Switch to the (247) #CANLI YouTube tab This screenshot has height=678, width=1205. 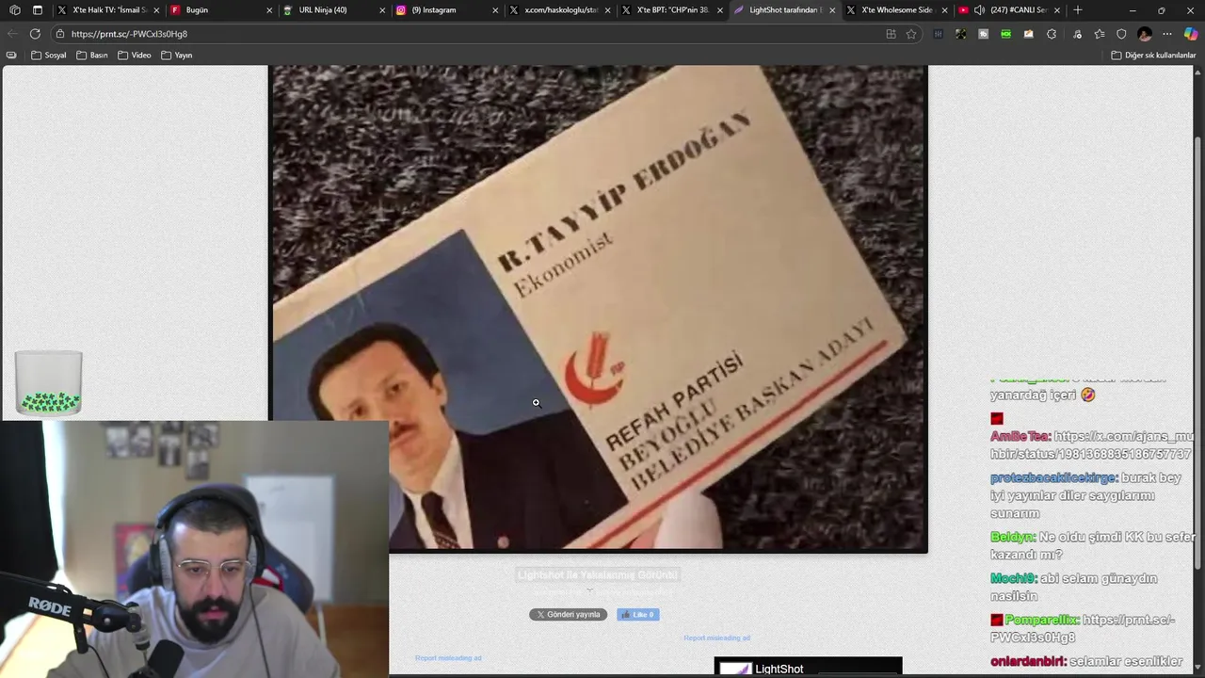pyautogui.click(x=1012, y=10)
